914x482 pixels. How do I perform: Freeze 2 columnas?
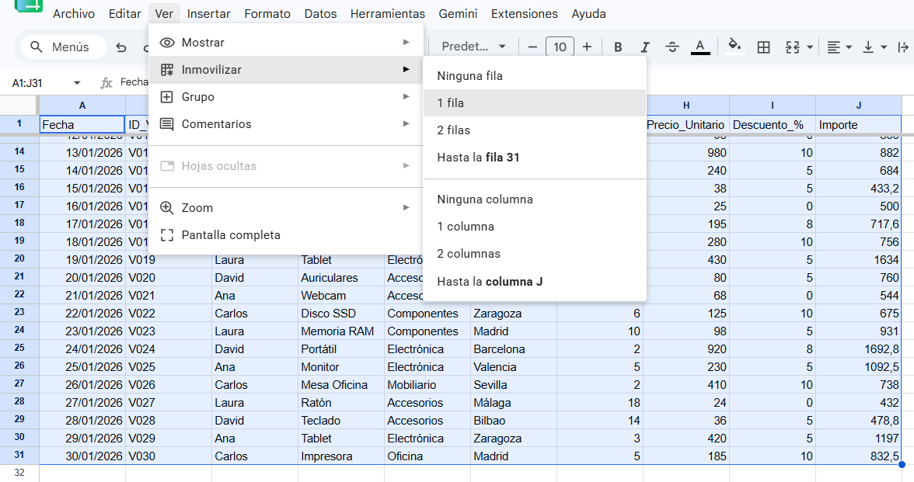click(x=535, y=254)
